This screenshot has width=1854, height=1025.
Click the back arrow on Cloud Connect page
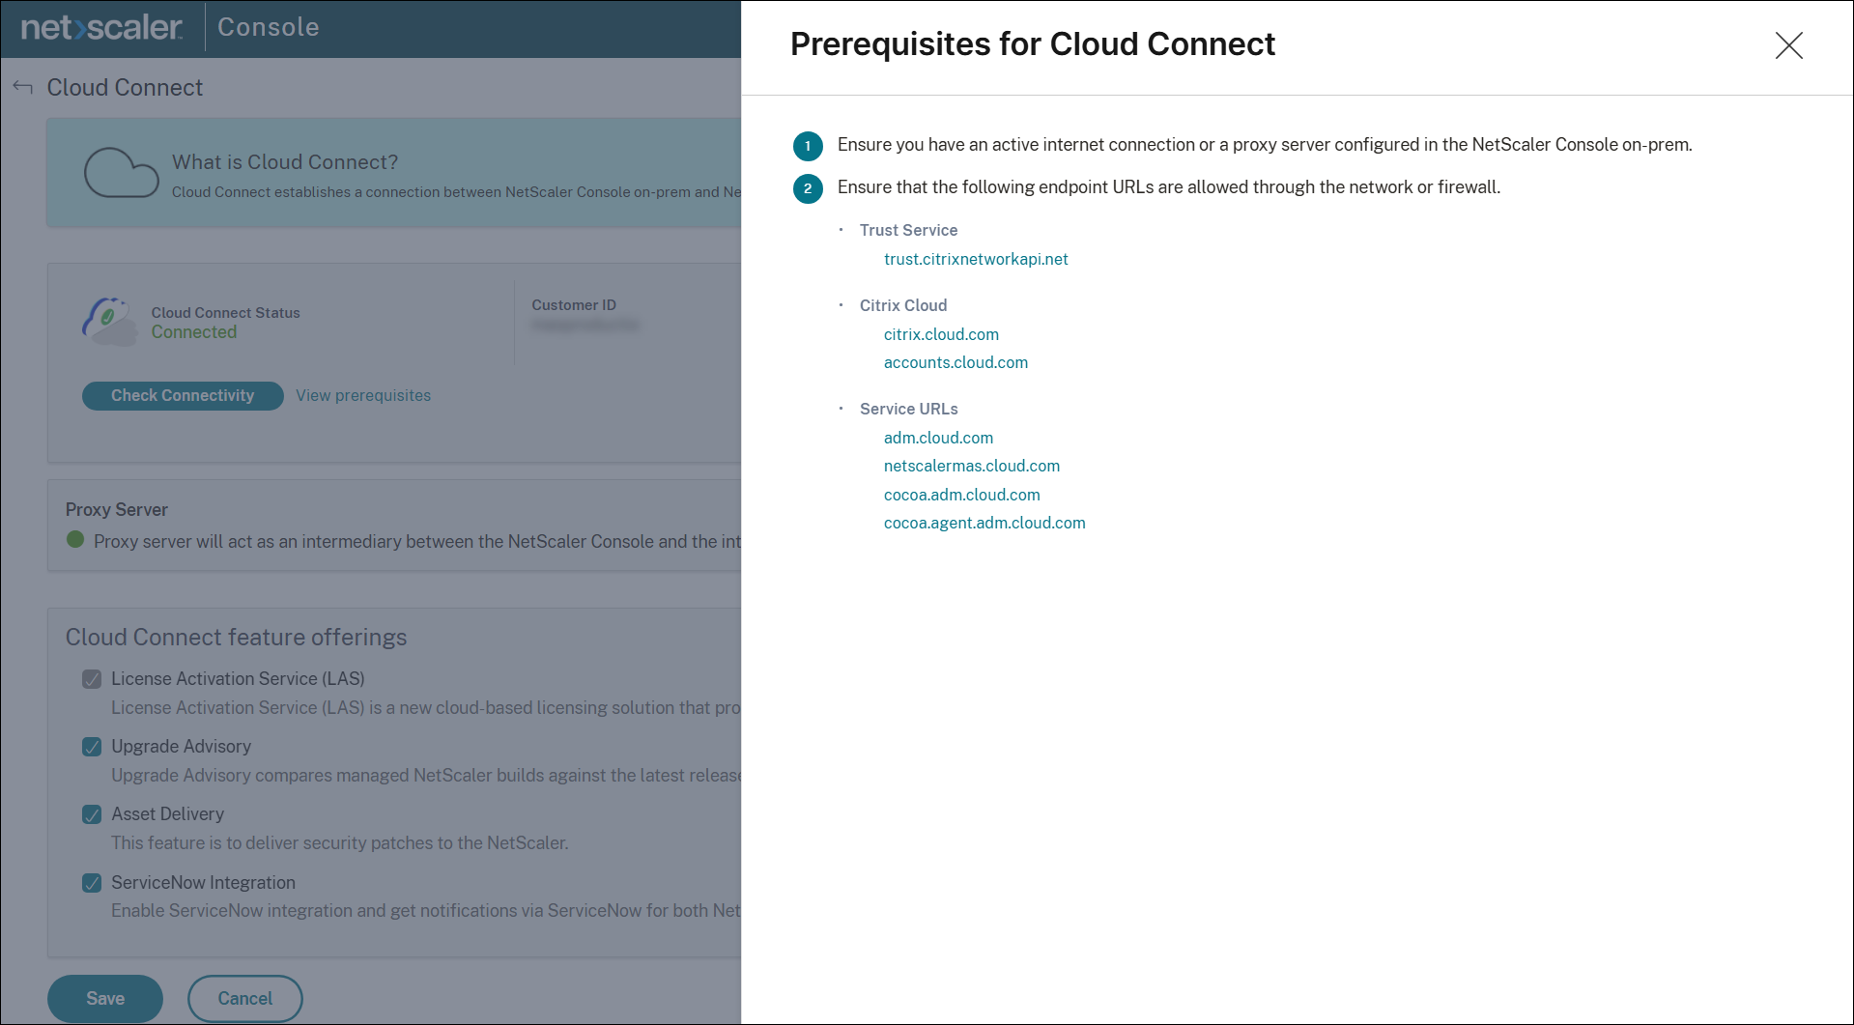pyautogui.click(x=21, y=87)
